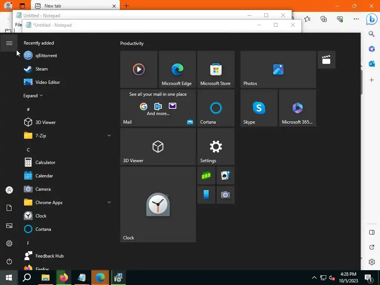The image size is (380, 285).
Task: Open Edge Browser essentials heart icon
Action: [340, 19]
